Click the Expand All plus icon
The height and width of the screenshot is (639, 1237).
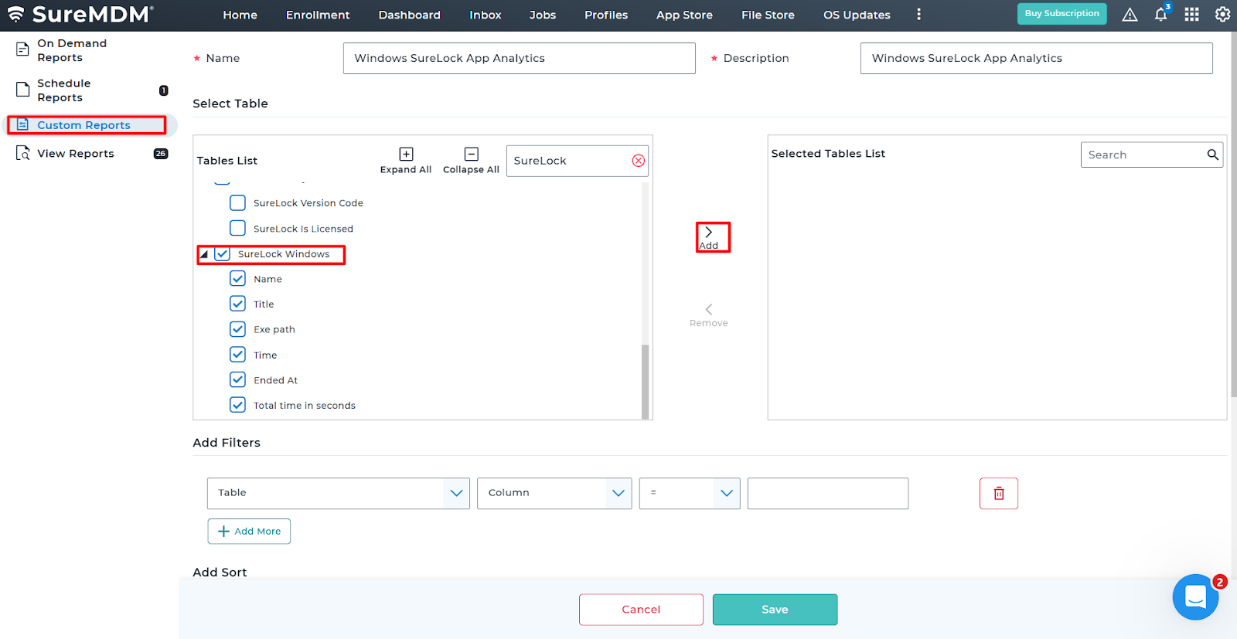point(406,155)
